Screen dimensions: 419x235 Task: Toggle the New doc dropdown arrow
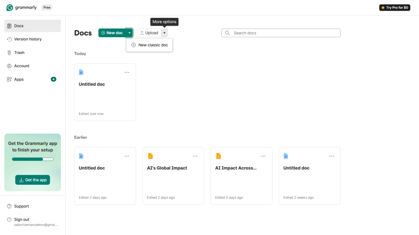(x=129, y=33)
